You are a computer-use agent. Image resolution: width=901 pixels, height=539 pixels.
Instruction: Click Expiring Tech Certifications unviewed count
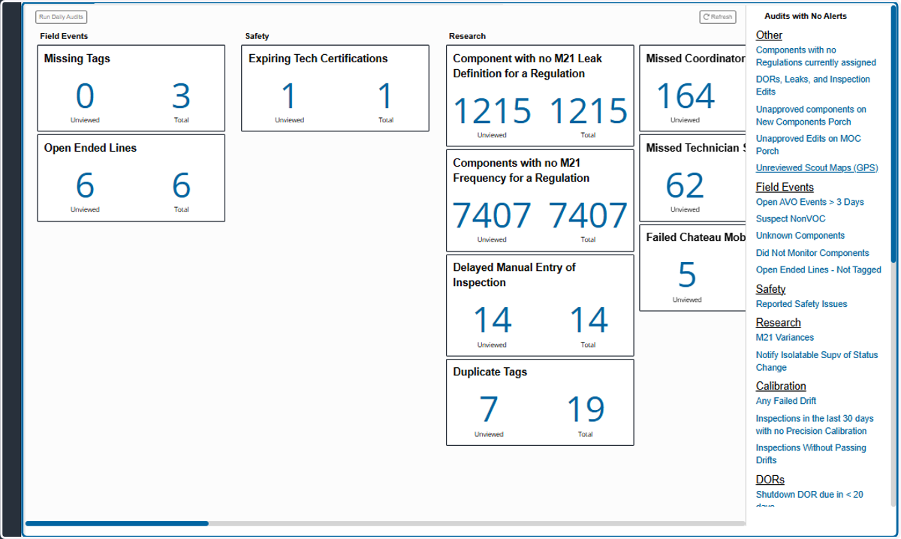(x=289, y=97)
